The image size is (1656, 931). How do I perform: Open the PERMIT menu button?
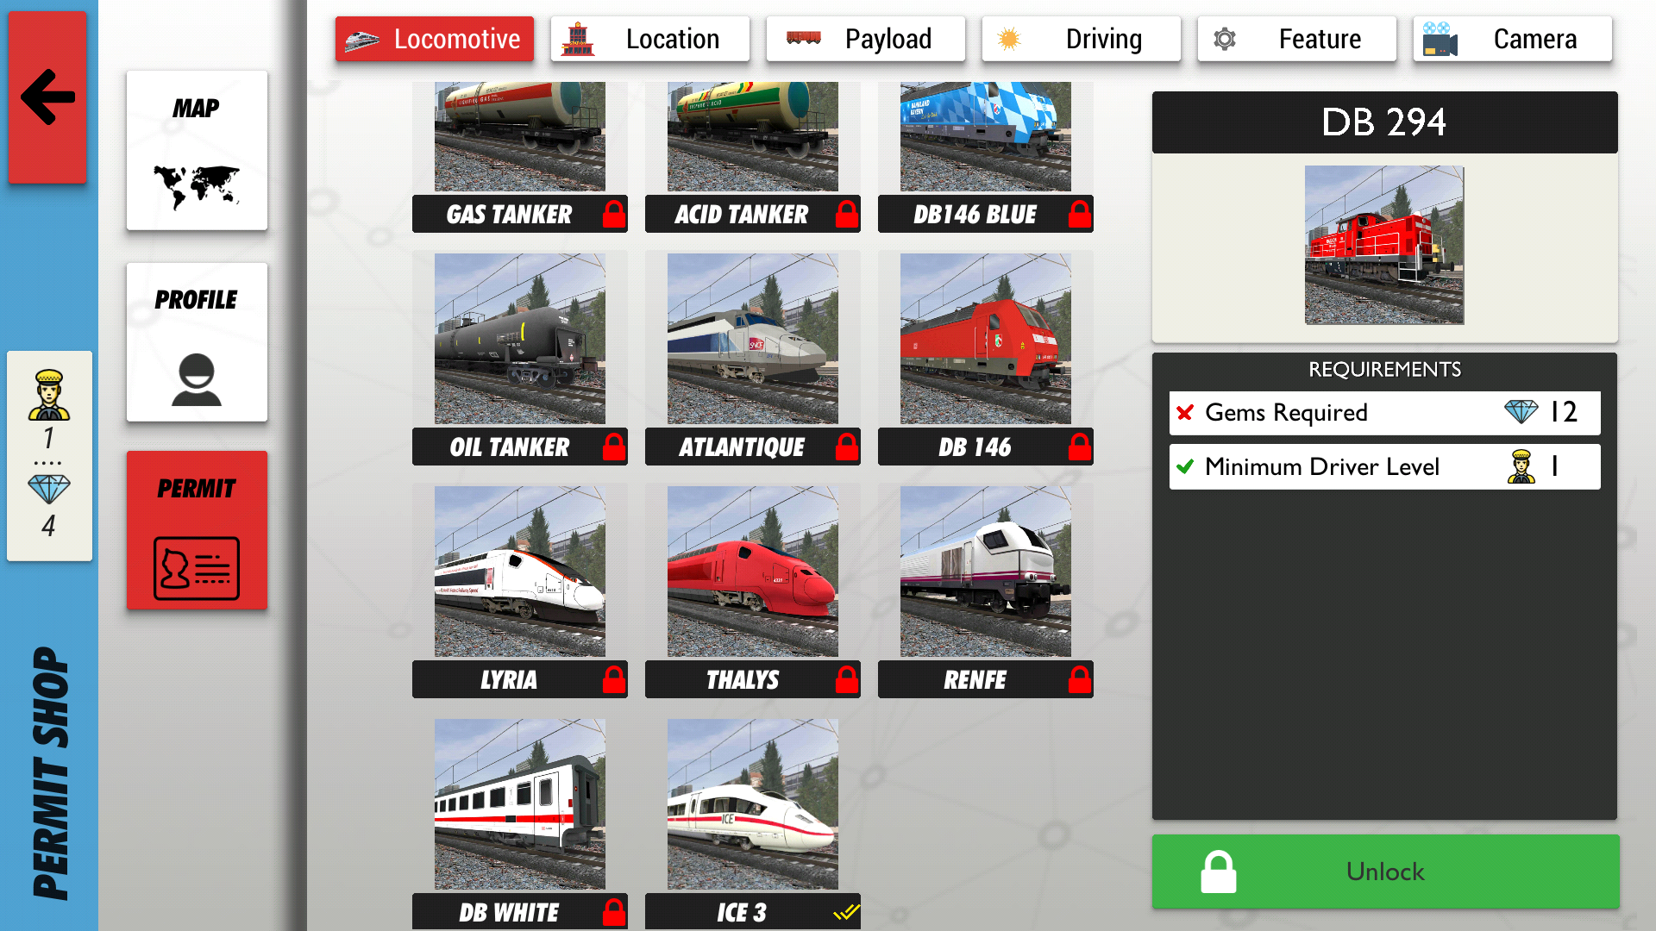197,530
